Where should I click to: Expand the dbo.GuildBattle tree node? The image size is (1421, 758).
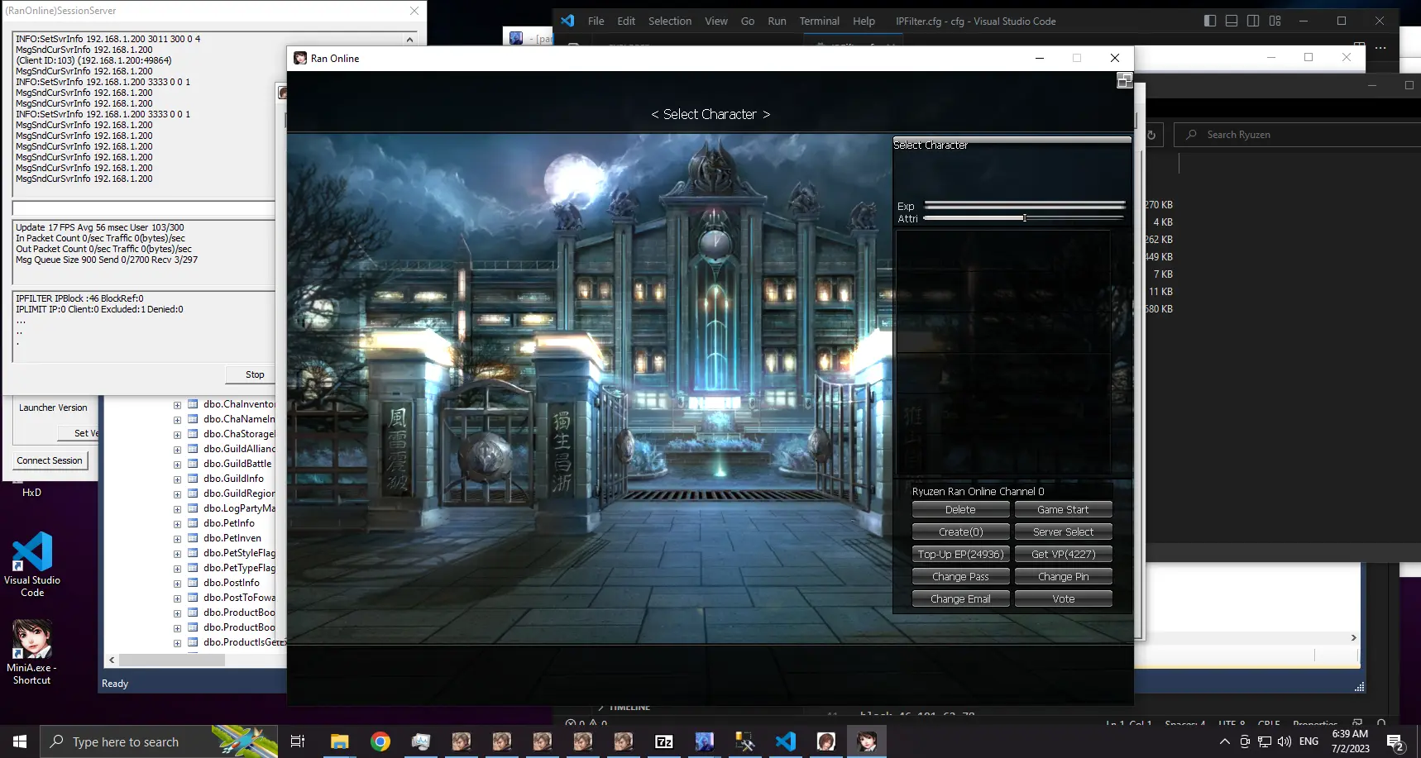pyautogui.click(x=177, y=465)
